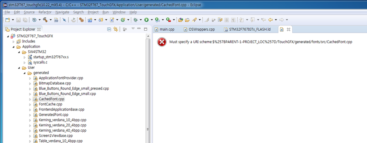Toggle Link with Editor in Project Explorer

(x=115, y=29)
